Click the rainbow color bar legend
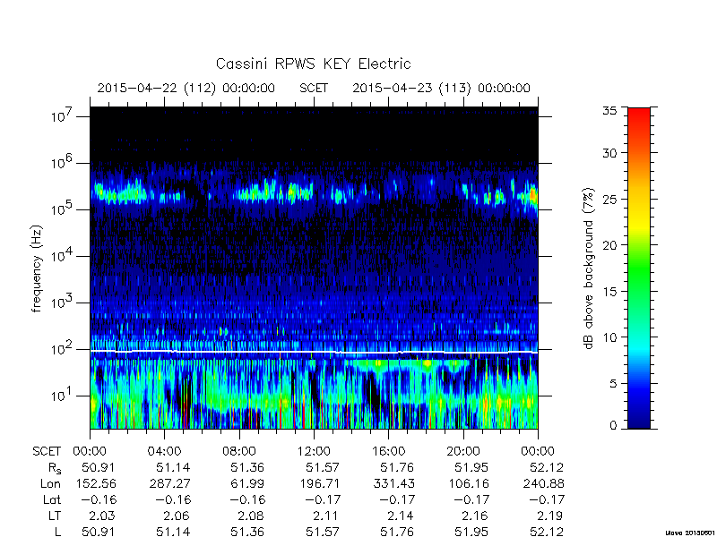The image size is (717, 537). click(x=639, y=268)
